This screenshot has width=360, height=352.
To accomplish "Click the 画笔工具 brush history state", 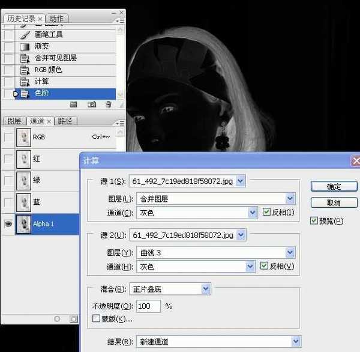I will pos(48,35).
